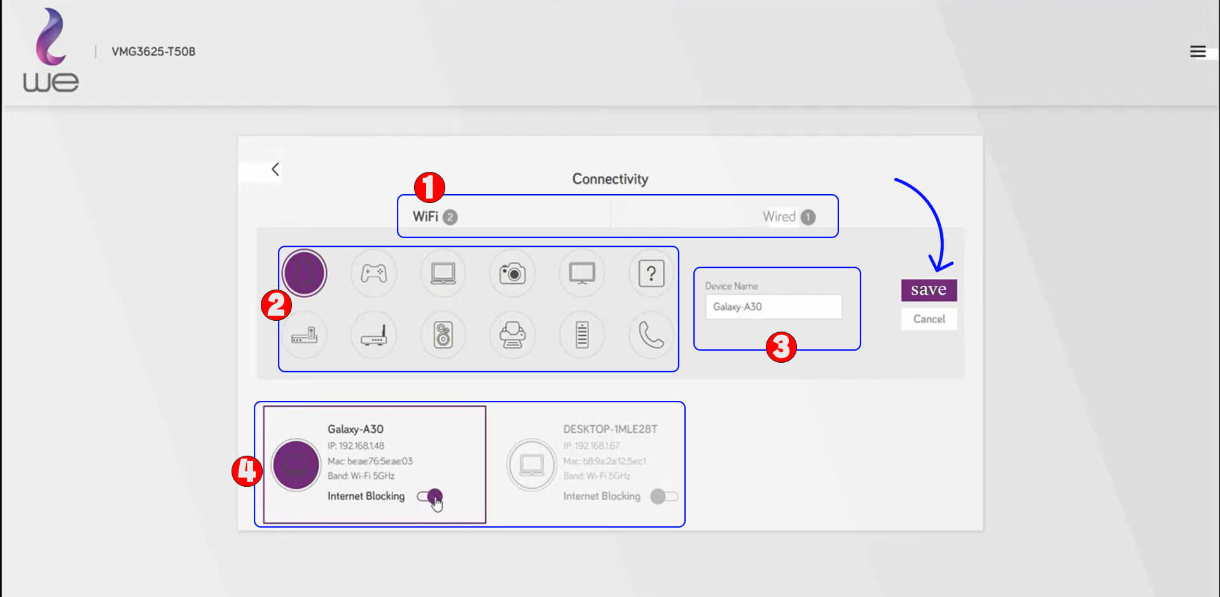
Task: Switch to the WiFi tab
Action: coord(434,217)
